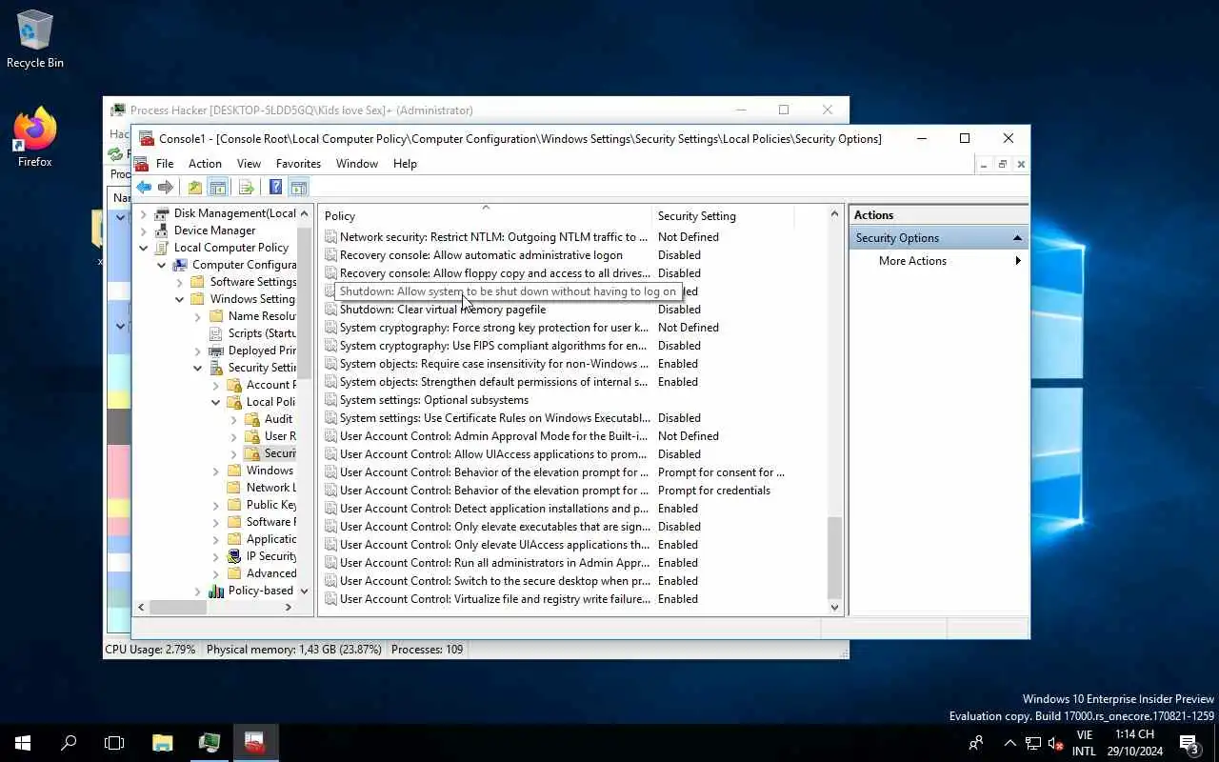The height and width of the screenshot is (762, 1219).
Task: Collapse the Local Computer Policy node
Action: coord(144,248)
